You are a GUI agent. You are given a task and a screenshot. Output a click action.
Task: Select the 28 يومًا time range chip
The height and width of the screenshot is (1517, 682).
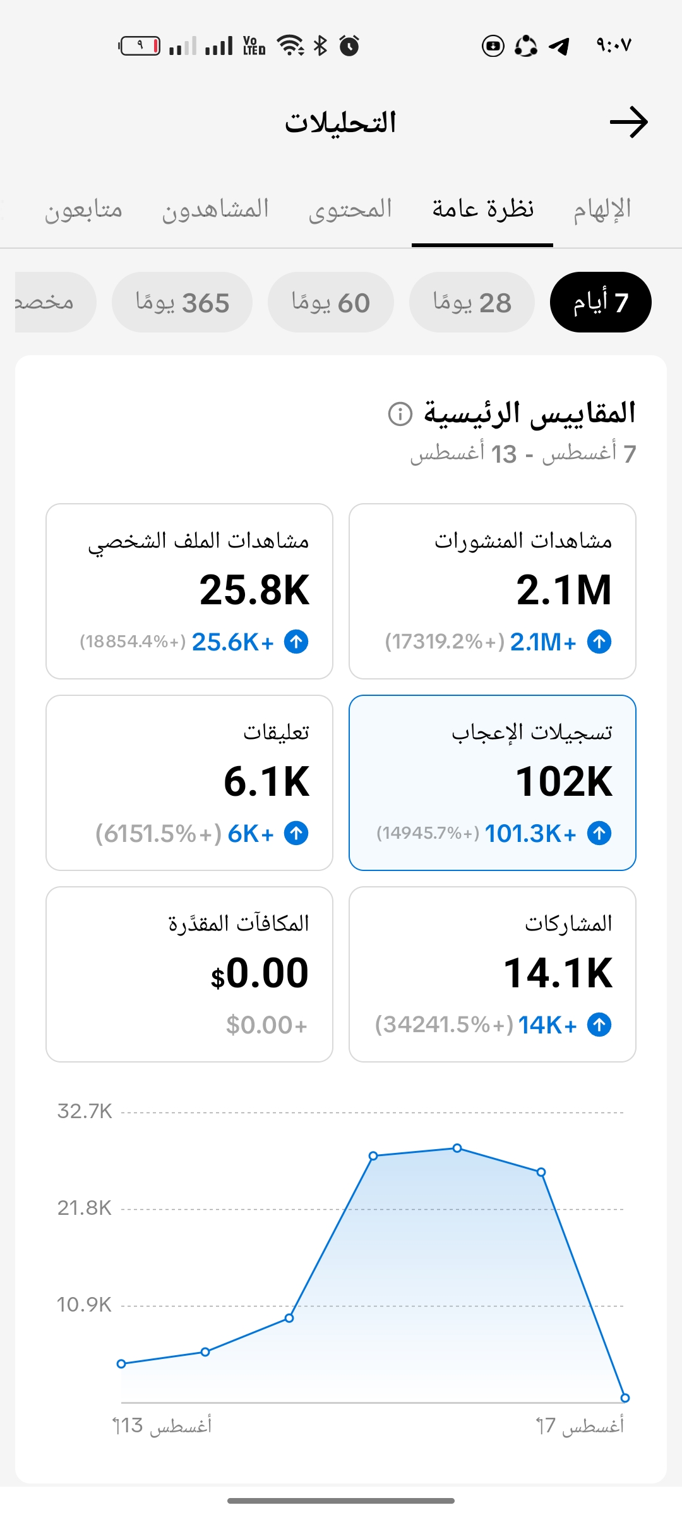click(x=472, y=302)
